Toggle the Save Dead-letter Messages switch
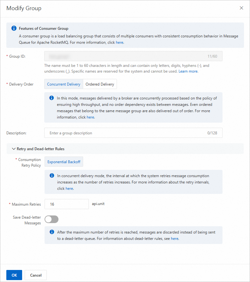The height and width of the screenshot is (282, 250). pyautogui.click(x=52, y=219)
